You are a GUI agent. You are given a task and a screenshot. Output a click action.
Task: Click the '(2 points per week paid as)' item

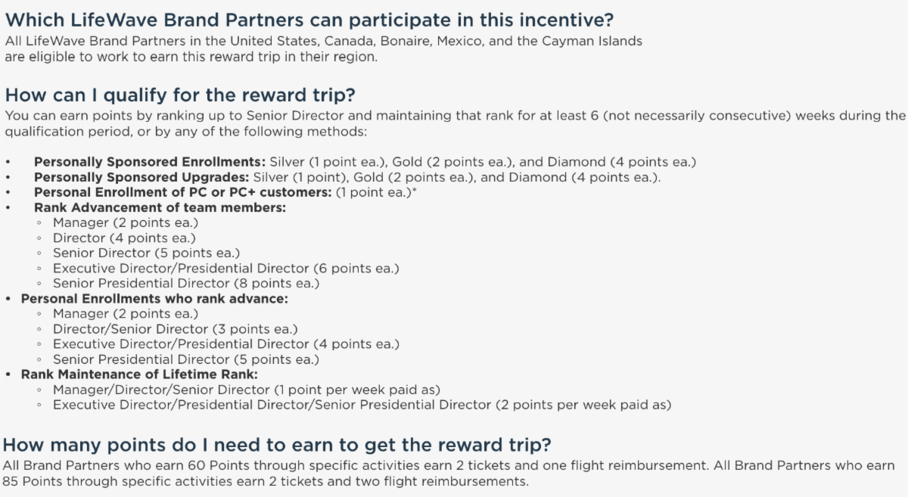(583, 405)
